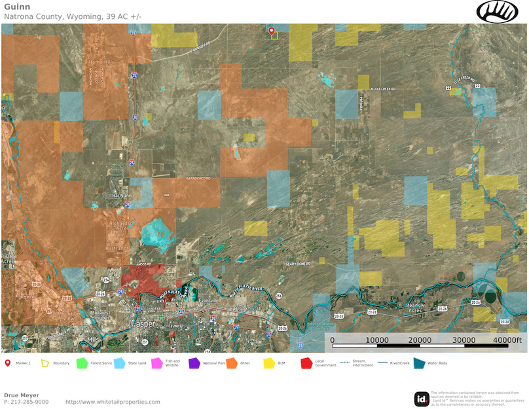Viewport: 529px width, 409px height.
Task: Click the green Forest Service legend swatch
Action: click(x=82, y=363)
